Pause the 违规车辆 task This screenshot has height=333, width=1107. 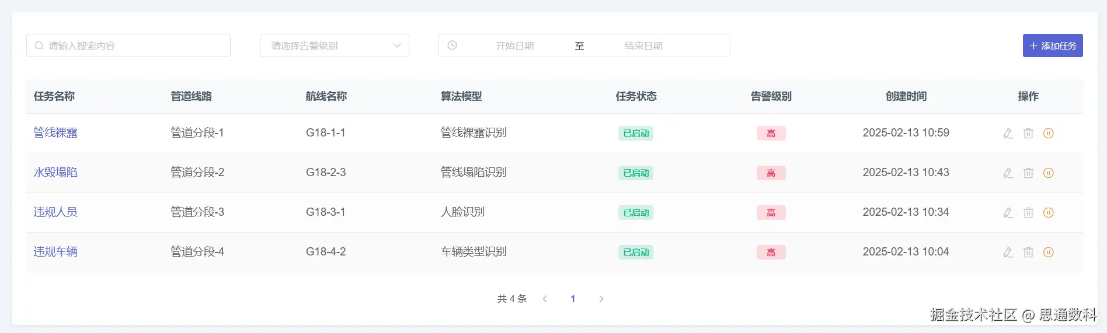(x=1049, y=253)
